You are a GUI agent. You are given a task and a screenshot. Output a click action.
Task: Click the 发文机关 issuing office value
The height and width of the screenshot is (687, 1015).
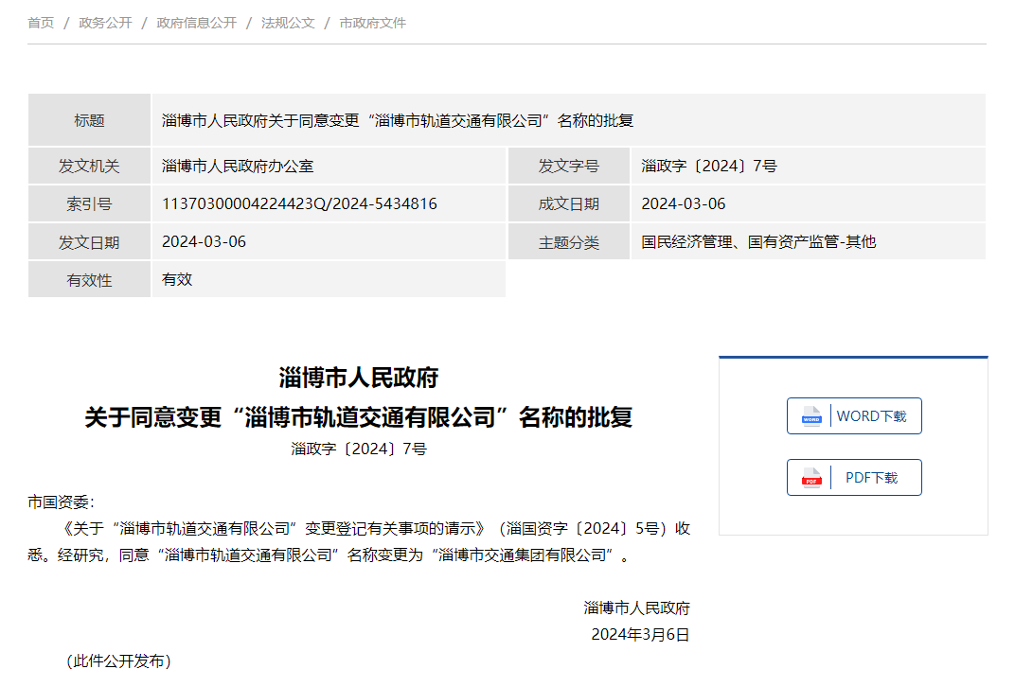[x=240, y=166]
